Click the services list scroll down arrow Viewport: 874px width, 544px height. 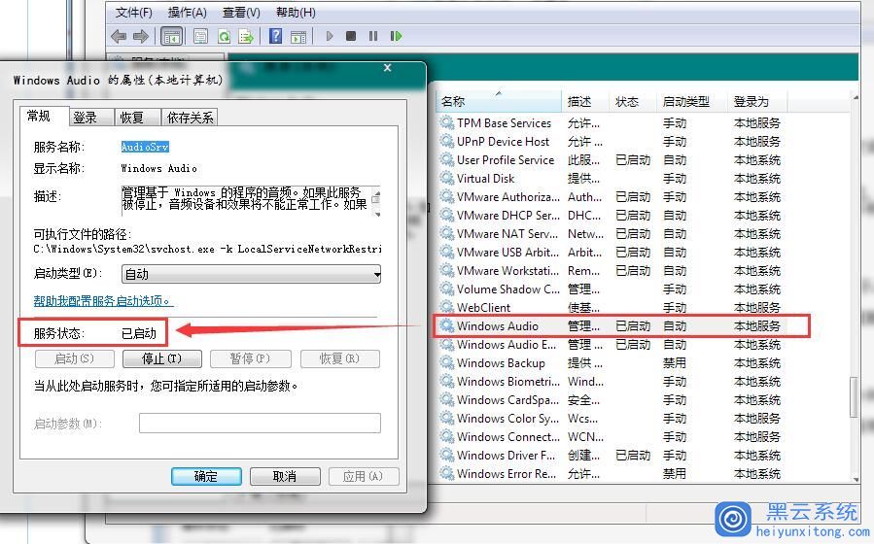coord(856,479)
